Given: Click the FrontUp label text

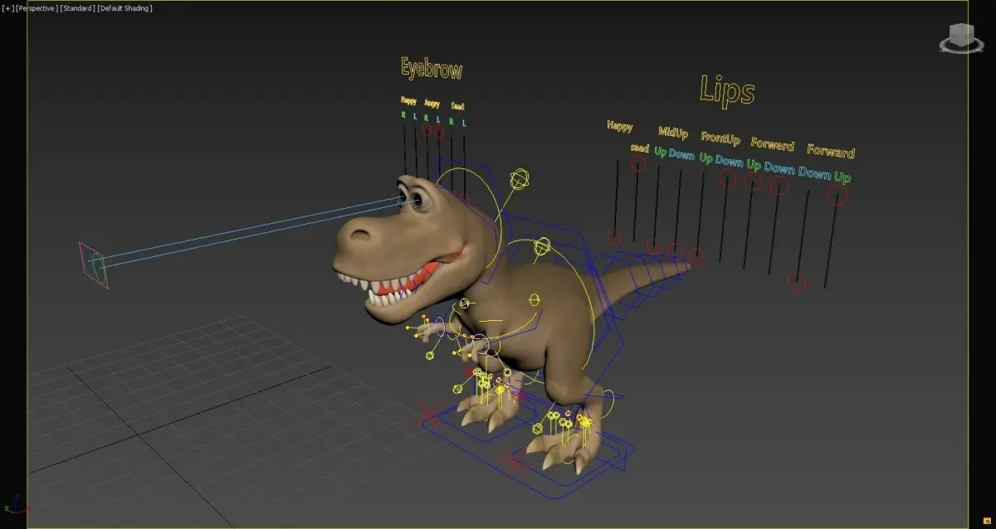Looking at the screenshot, I should (720, 137).
